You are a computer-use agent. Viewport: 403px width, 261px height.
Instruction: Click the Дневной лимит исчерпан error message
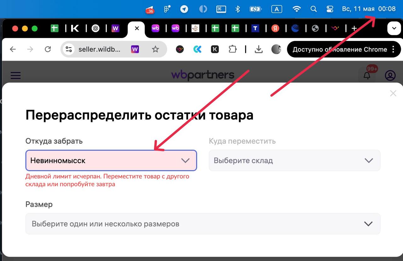[x=107, y=180]
